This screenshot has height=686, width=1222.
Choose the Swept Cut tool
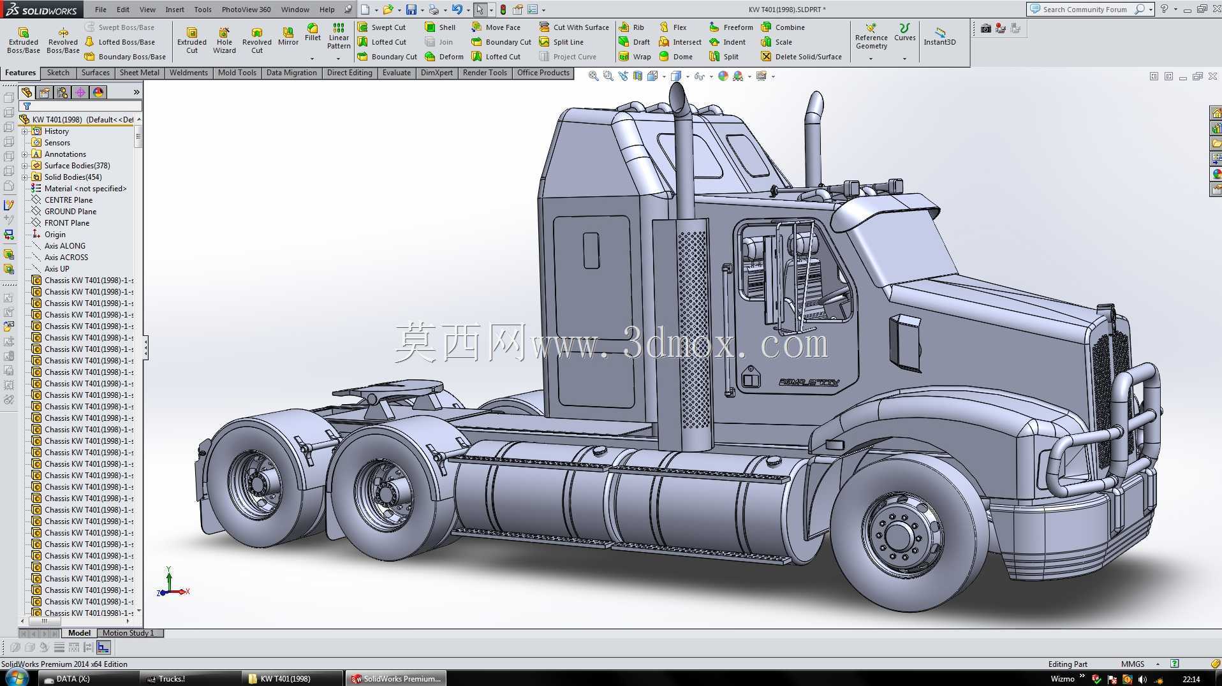[381, 27]
